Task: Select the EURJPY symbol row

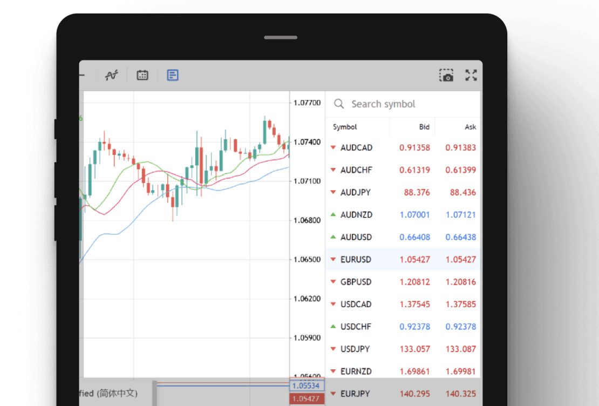Action: (x=403, y=394)
